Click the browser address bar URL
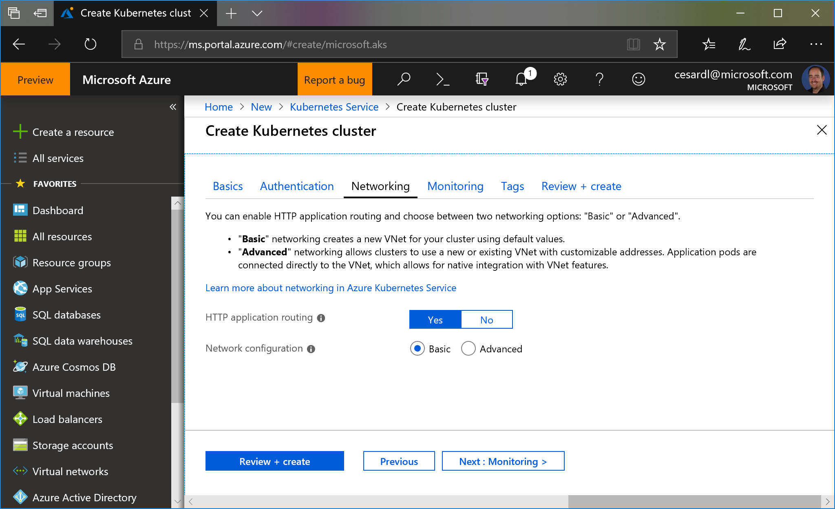The height and width of the screenshot is (509, 835). click(270, 44)
